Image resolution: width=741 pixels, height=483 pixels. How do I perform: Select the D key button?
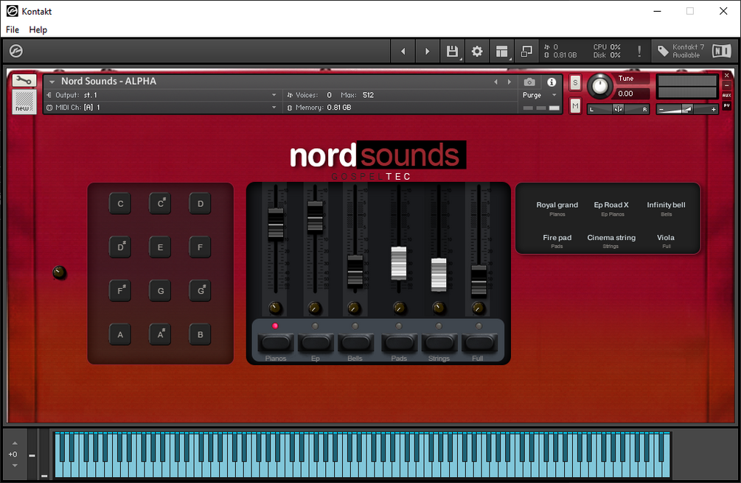coord(201,203)
